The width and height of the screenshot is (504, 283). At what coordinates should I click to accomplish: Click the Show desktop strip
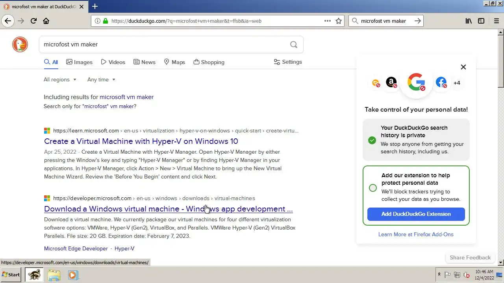pos(500,275)
